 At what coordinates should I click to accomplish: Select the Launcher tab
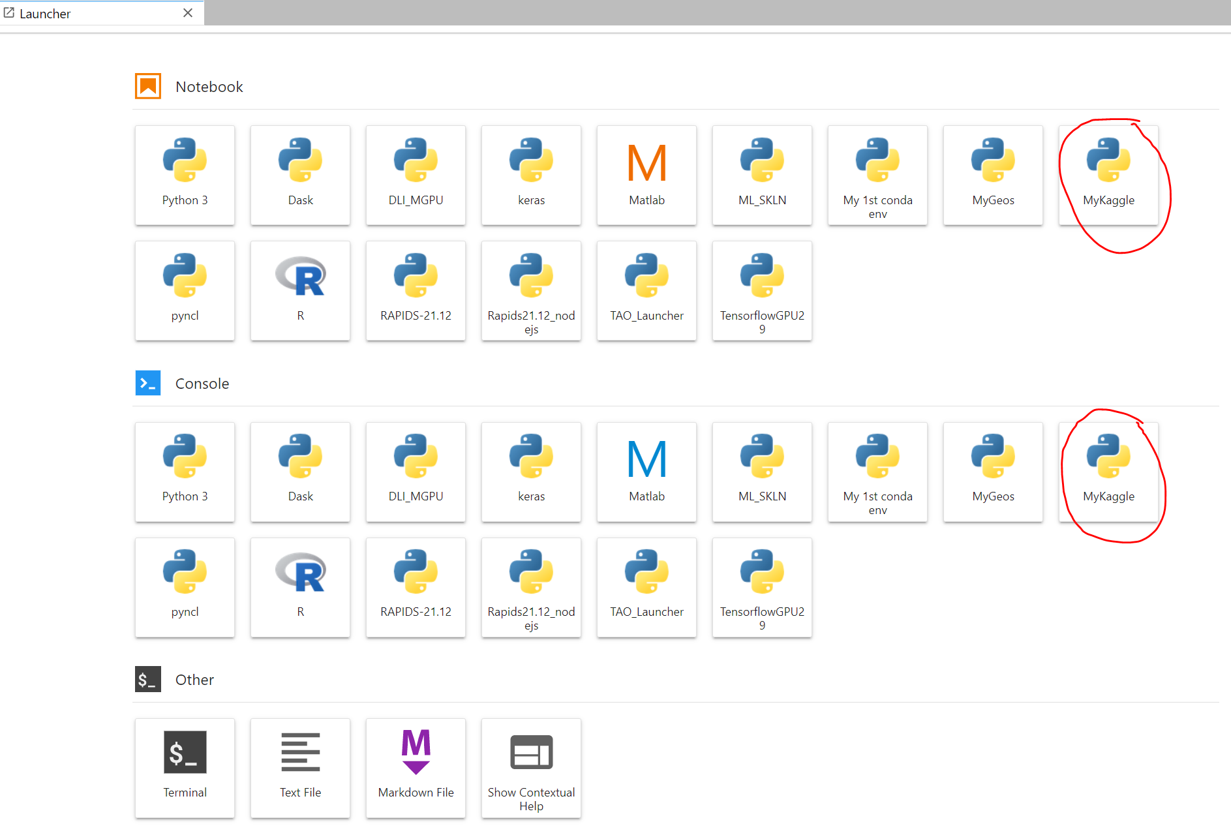[91, 13]
